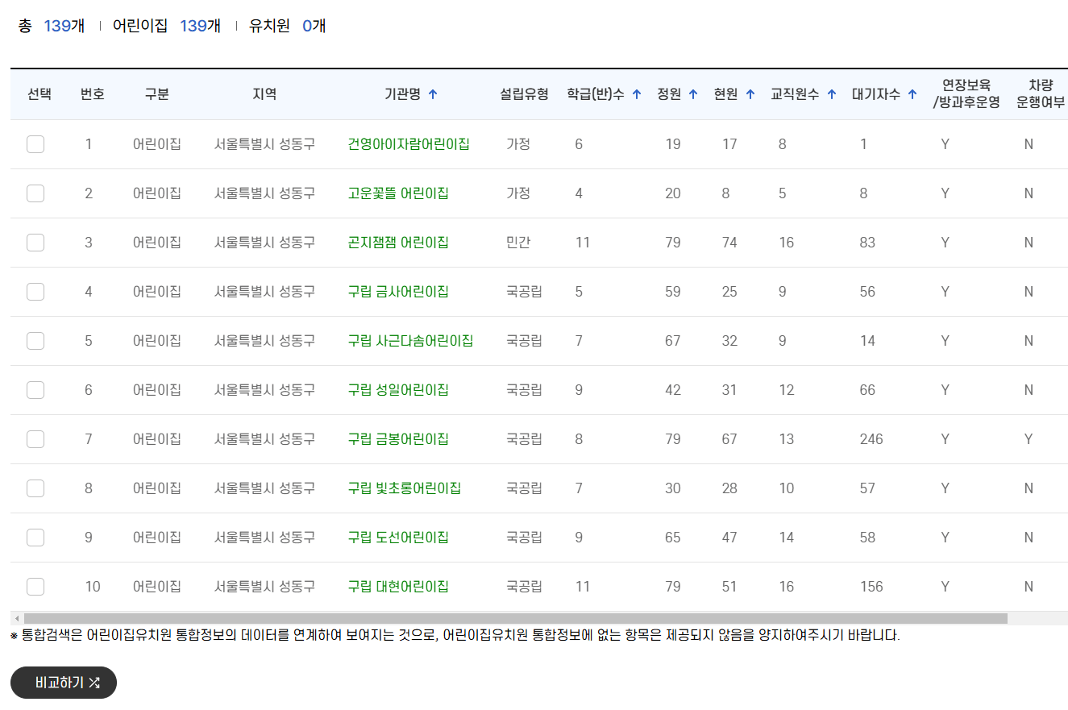Click the compare icon inside 비교하기 button
1068x710 pixels.
tap(96, 683)
